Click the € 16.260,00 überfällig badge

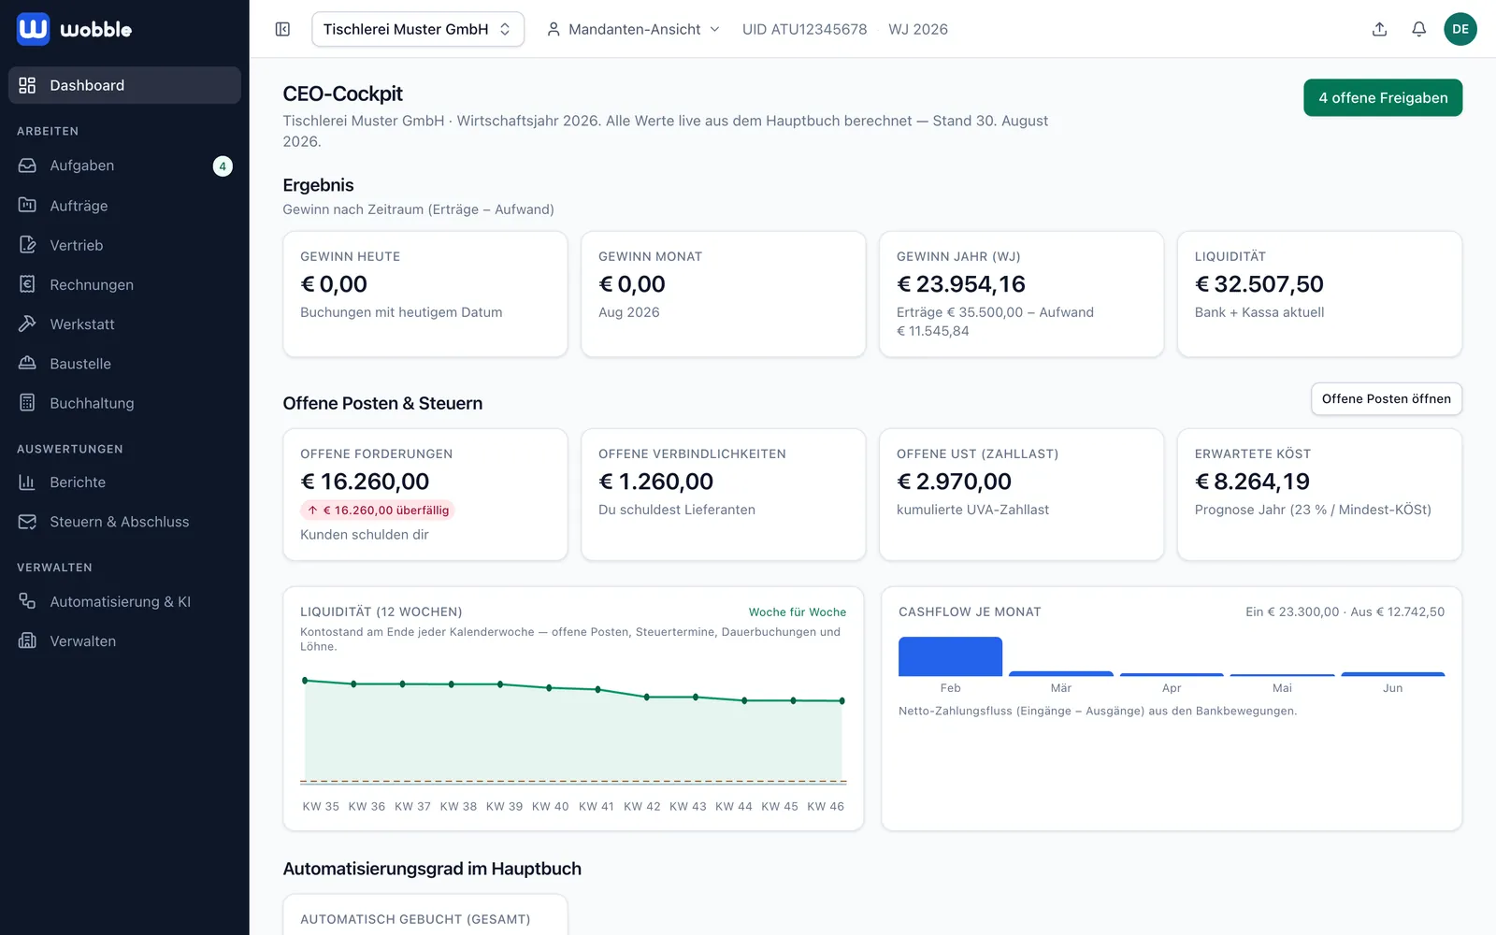(x=377, y=511)
